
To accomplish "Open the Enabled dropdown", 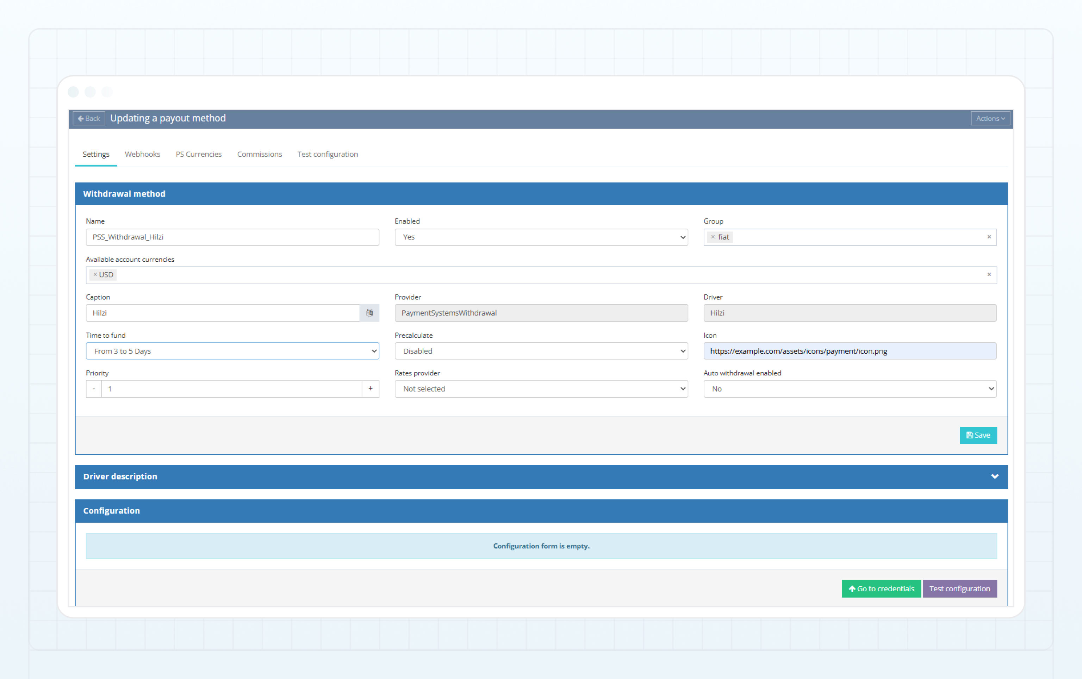I will click(x=541, y=237).
